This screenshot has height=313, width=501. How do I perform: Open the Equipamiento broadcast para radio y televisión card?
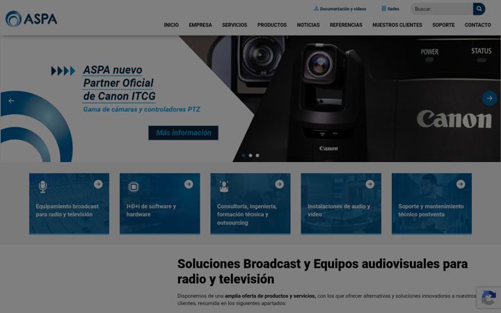point(69,203)
